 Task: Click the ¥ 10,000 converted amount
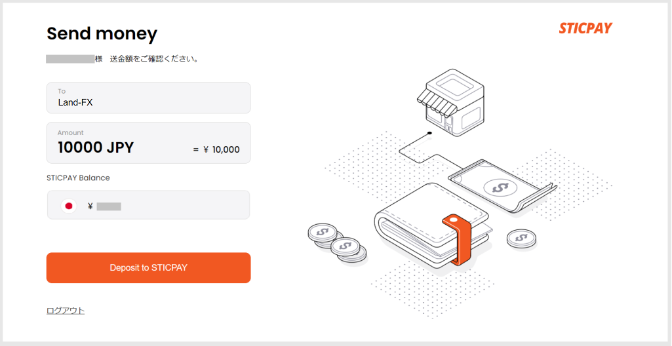point(221,149)
